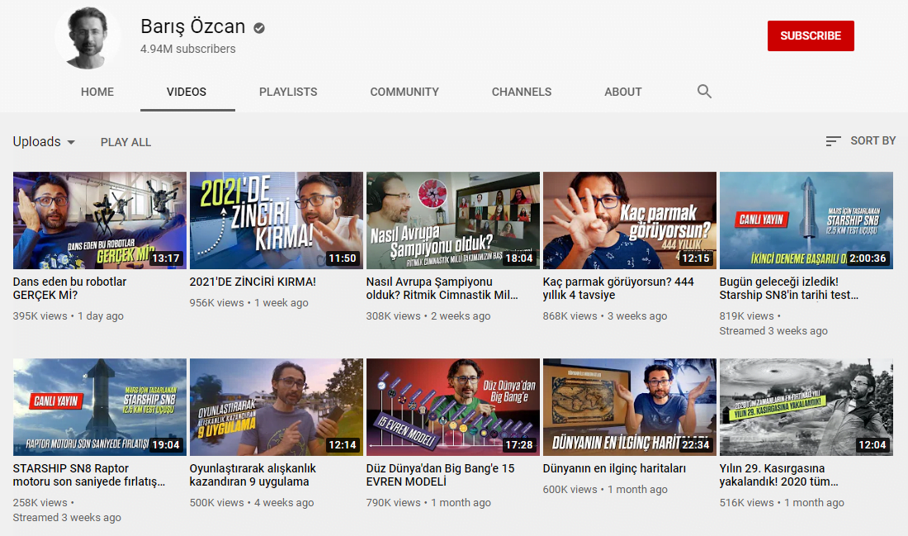The width and height of the screenshot is (908, 536).
Task: Subscribe to the channel
Action: 811,36
